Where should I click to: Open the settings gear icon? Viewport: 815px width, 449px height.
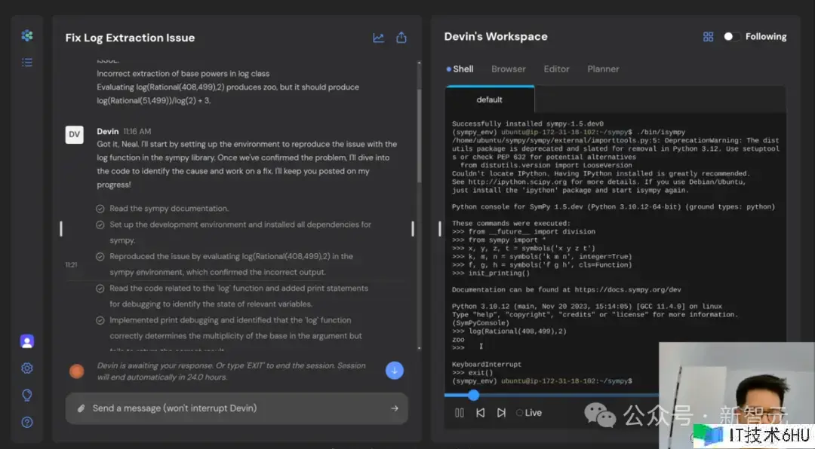27,368
